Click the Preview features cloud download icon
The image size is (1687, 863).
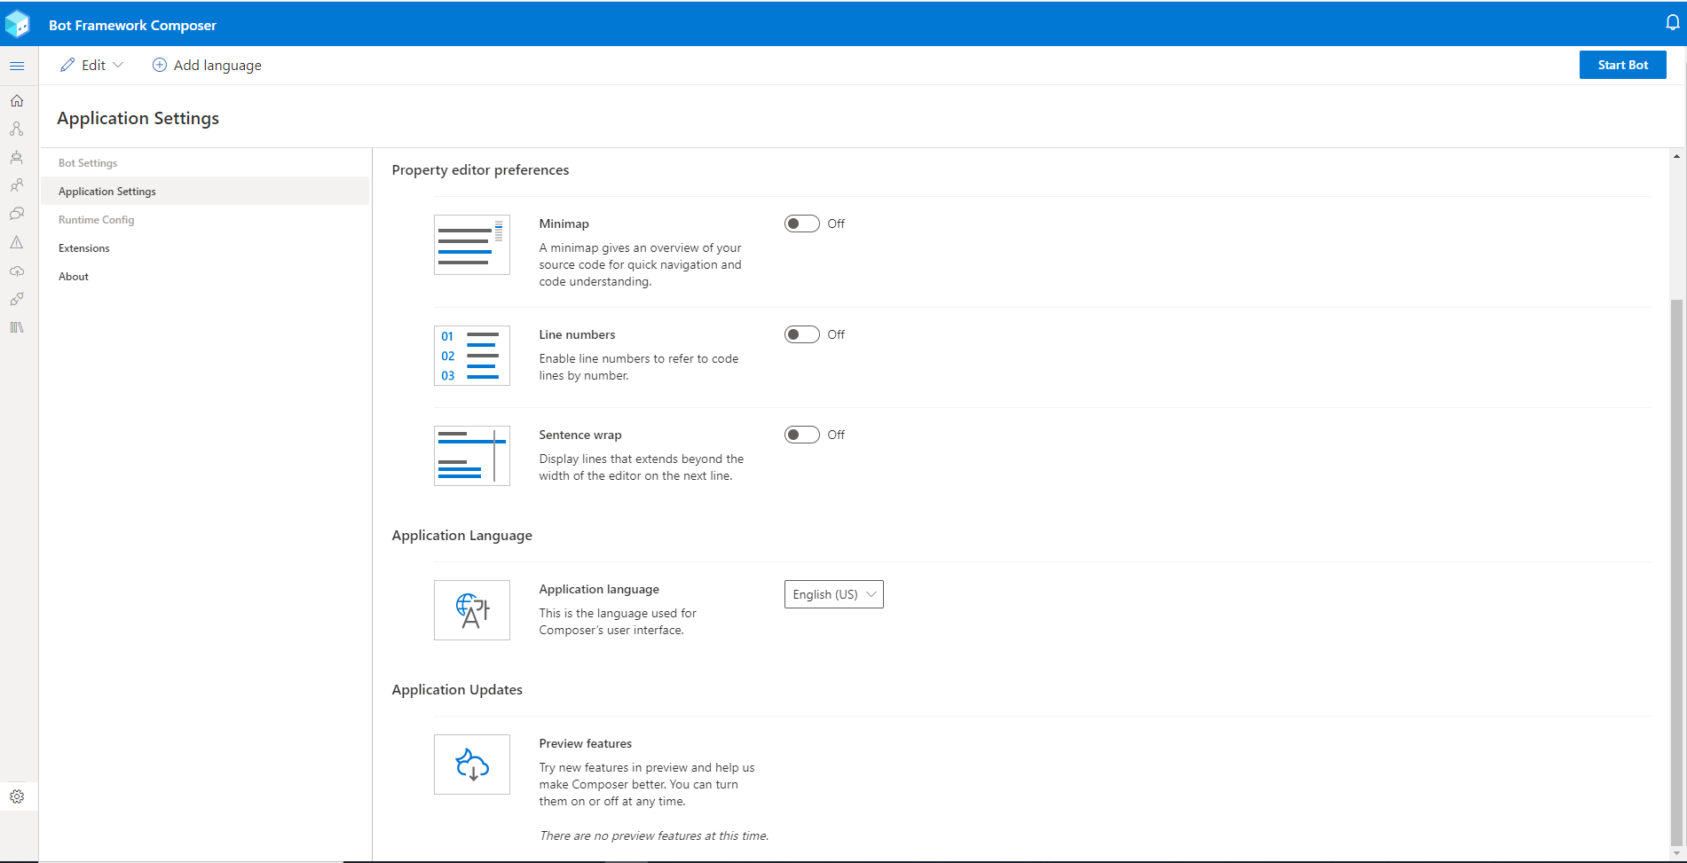[x=472, y=765]
